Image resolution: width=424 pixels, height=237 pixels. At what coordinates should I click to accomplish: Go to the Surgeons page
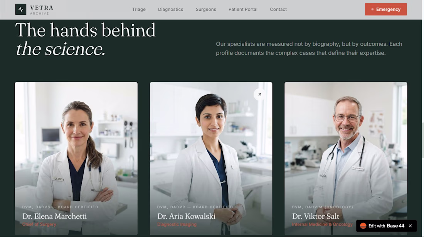coord(206,10)
